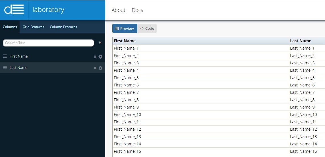The width and height of the screenshot is (325, 157).
Task: Switch to the Grid Features tab
Action: (33, 27)
